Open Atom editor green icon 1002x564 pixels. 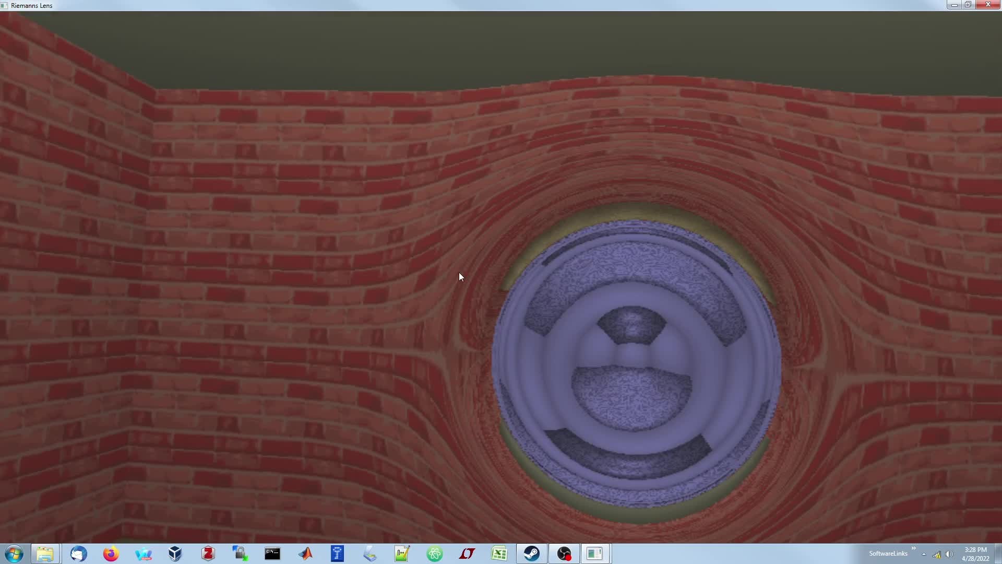pyautogui.click(x=434, y=554)
